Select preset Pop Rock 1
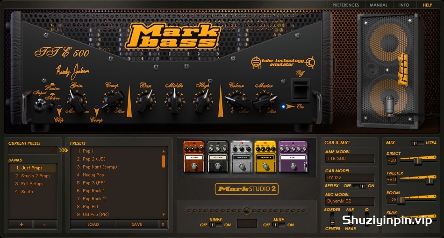This screenshot has width=444, height=238. [116, 191]
